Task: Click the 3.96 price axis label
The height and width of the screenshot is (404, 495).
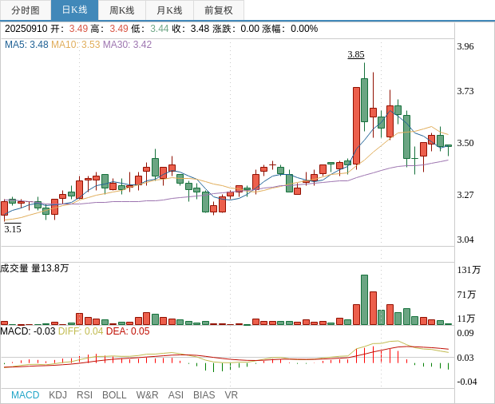Action: [x=465, y=46]
